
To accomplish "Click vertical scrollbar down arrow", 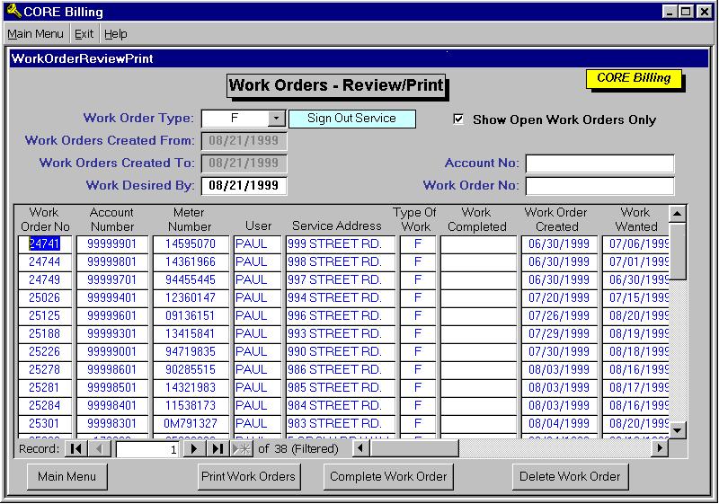I will point(678,429).
